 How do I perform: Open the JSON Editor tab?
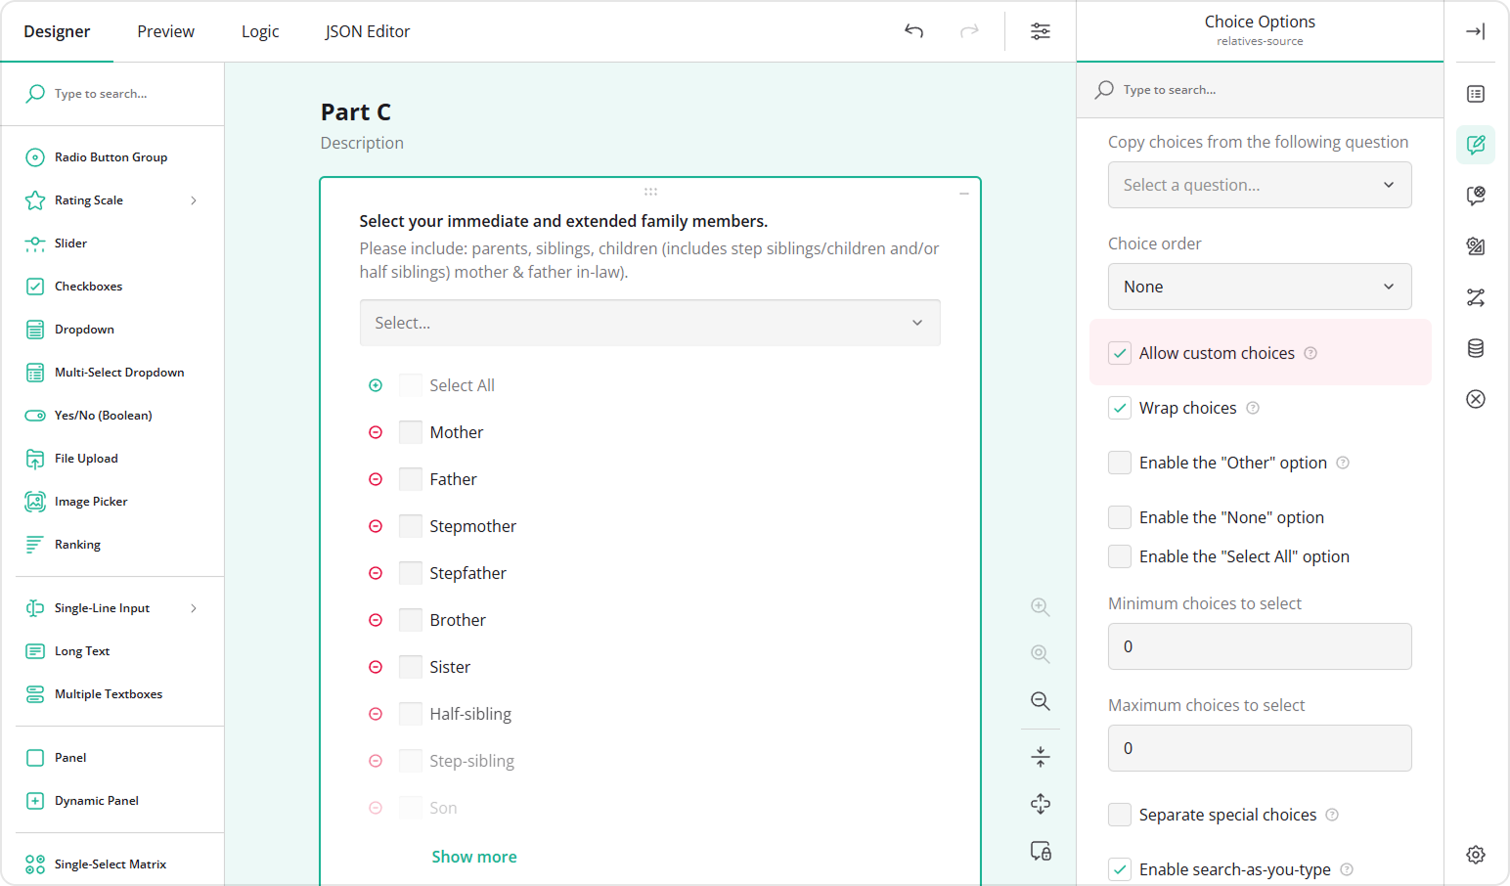(x=368, y=30)
